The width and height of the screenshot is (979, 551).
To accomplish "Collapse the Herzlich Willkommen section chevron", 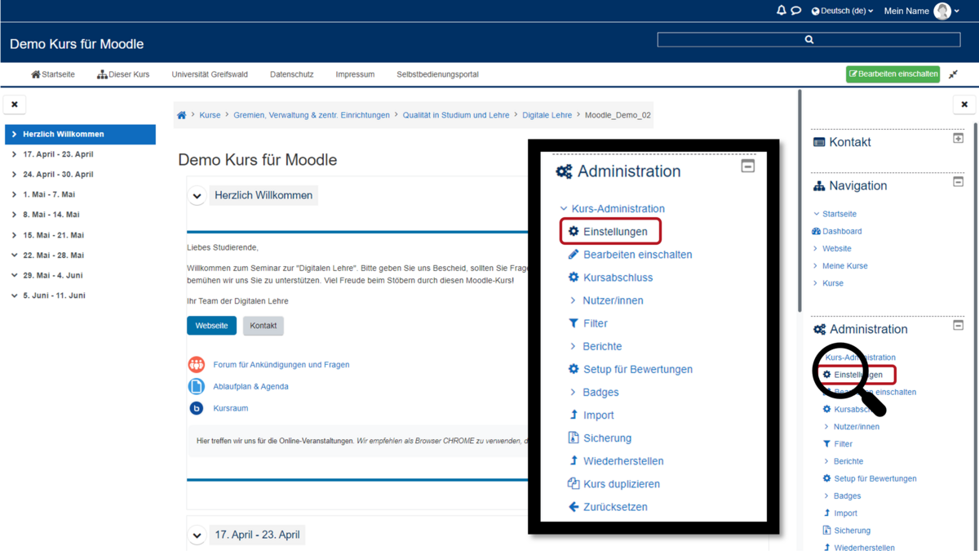I will [197, 196].
